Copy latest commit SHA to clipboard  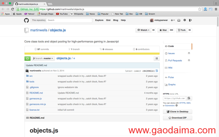click(x=157, y=71)
